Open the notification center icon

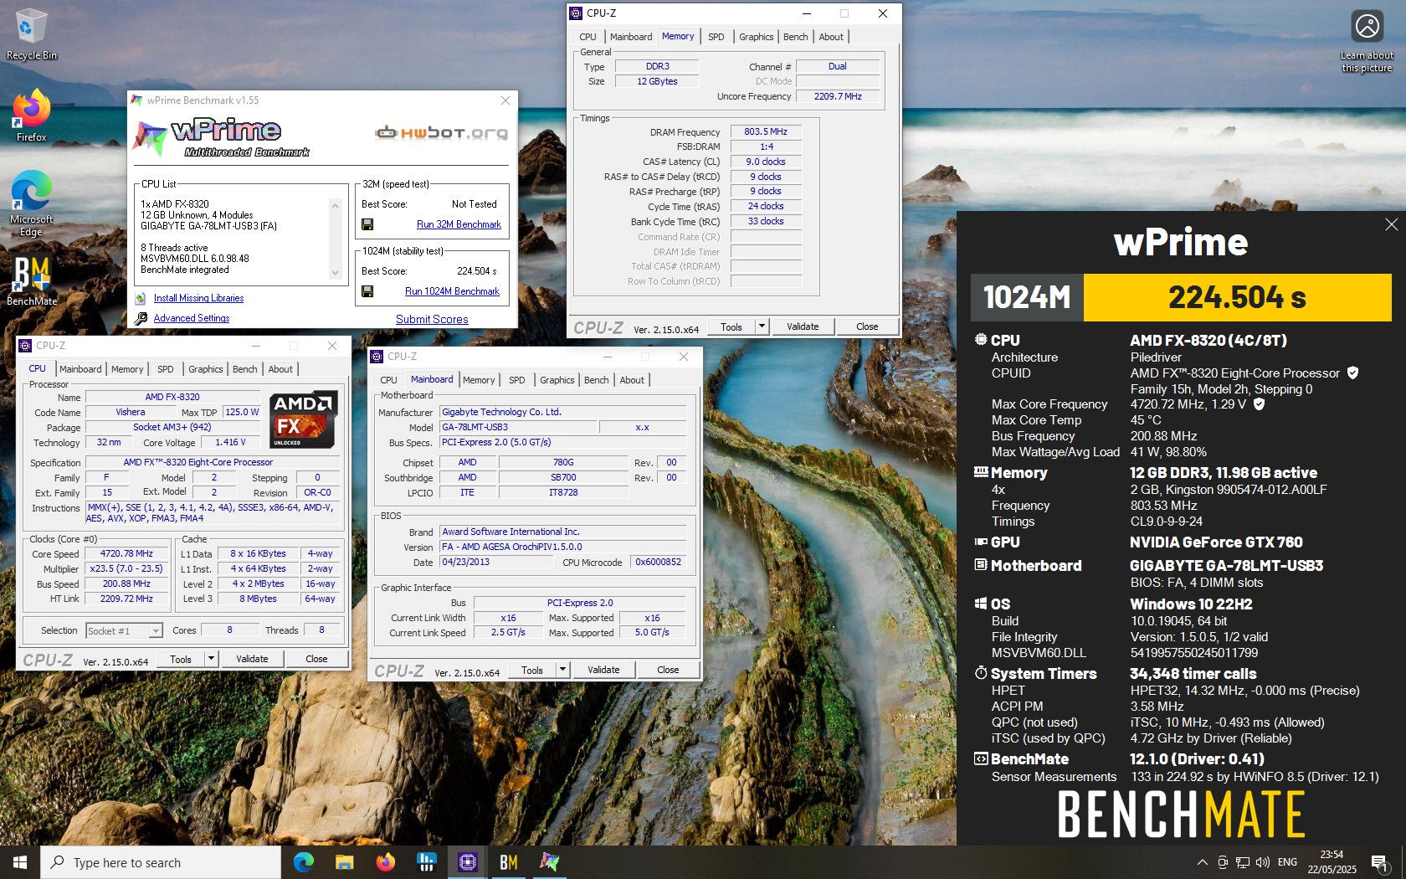click(1380, 863)
